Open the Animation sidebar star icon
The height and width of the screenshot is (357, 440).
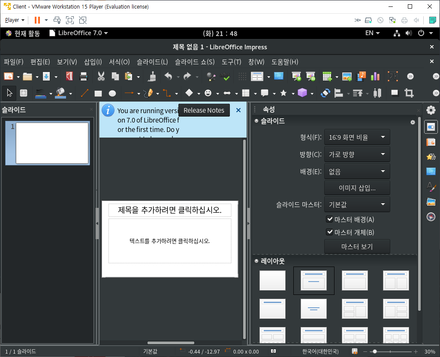point(431,156)
